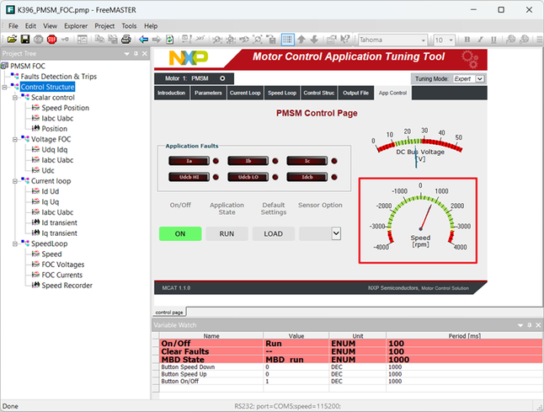The width and height of the screenshot is (544, 412).
Task: Toggle the Motor 1 PMSM radio indicator
Action: tap(222, 78)
